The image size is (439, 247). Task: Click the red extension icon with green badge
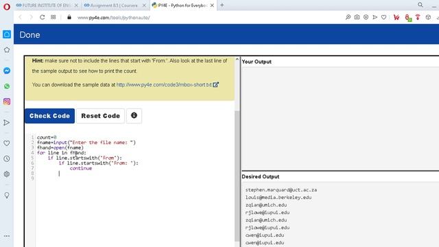coord(407,18)
